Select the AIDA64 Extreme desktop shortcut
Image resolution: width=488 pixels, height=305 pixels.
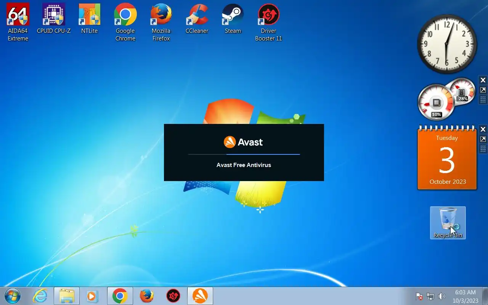pyautogui.click(x=18, y=22)
